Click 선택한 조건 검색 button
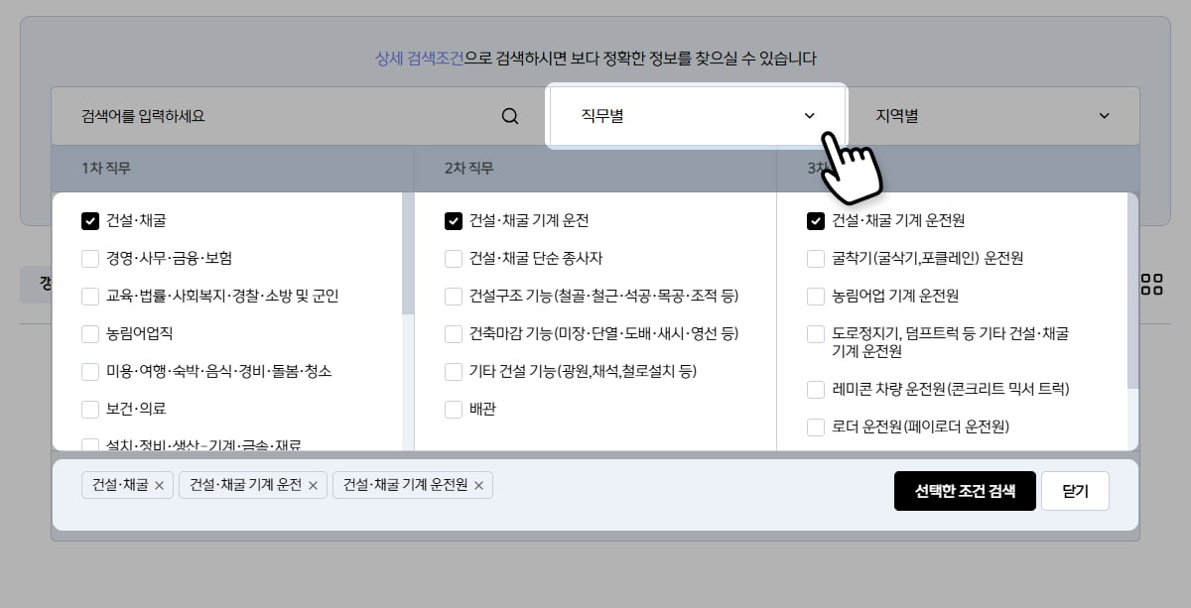Viewport: 1191px width, 608px height. [965, 491]
